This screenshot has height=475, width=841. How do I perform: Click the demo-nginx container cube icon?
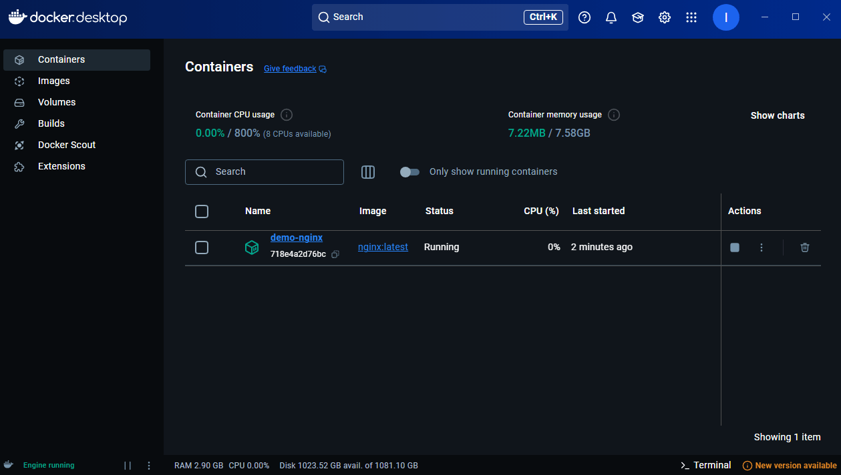pyautogui.click(x=252, y=248)
